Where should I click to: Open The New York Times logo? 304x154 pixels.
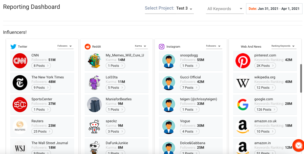20,83
